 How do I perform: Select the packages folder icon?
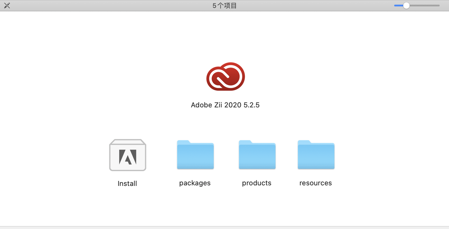(195, 155)
